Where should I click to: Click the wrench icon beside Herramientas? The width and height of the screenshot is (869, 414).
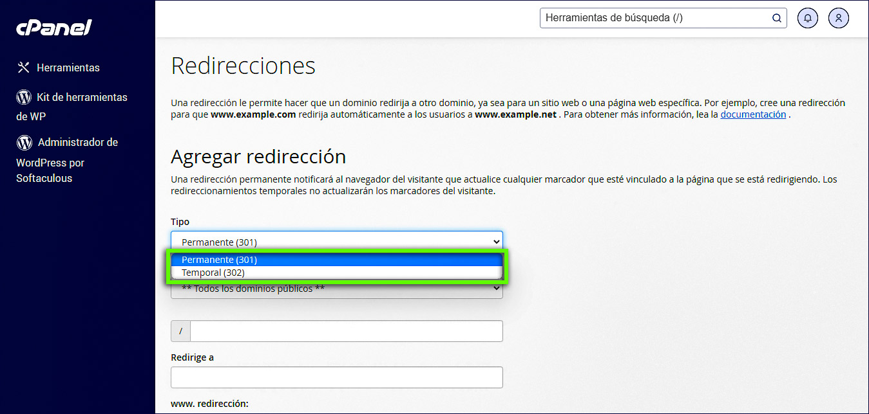[x=23, y=67]
